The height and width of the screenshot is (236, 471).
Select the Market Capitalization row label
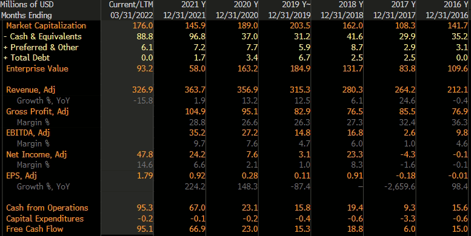pos(46,26)
